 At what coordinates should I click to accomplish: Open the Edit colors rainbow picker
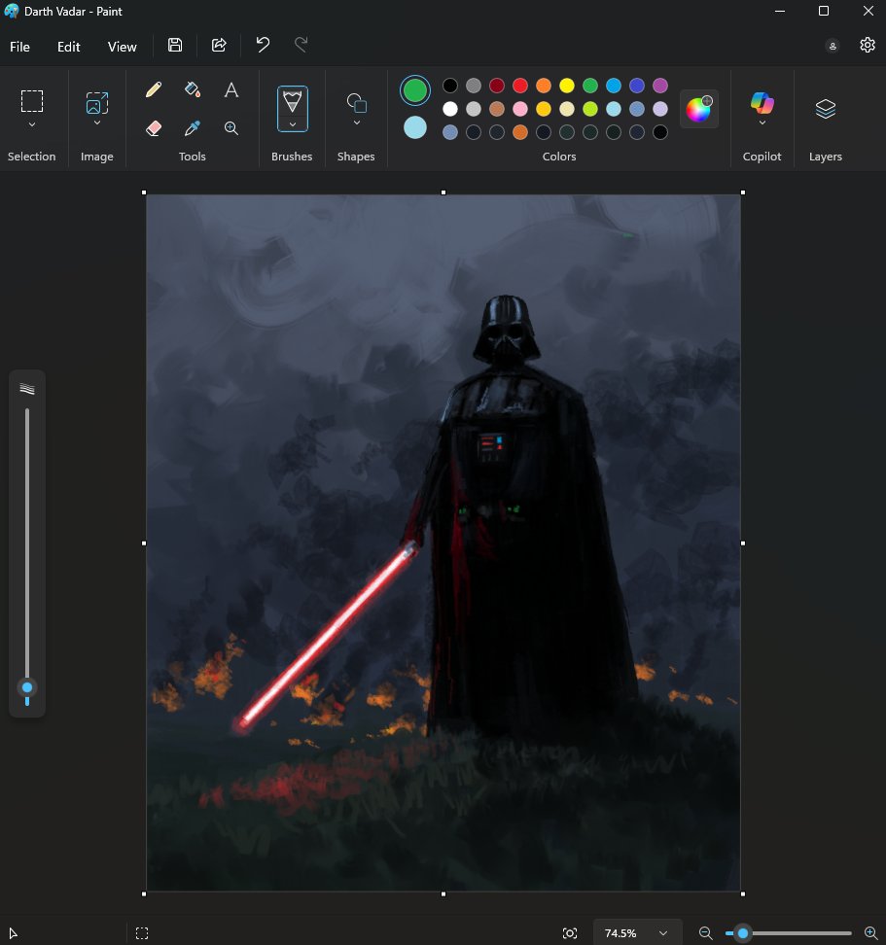click(699, 109)
